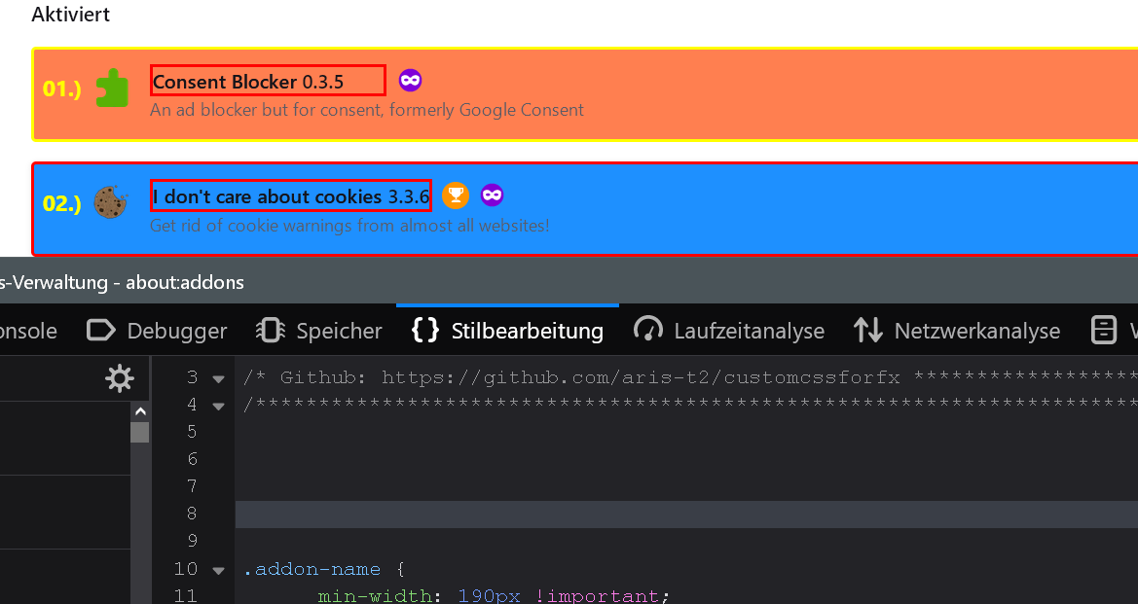Collapse the .addon-name rule on line 10
The image size is (1138, 604).
click(x=218, y=571)
